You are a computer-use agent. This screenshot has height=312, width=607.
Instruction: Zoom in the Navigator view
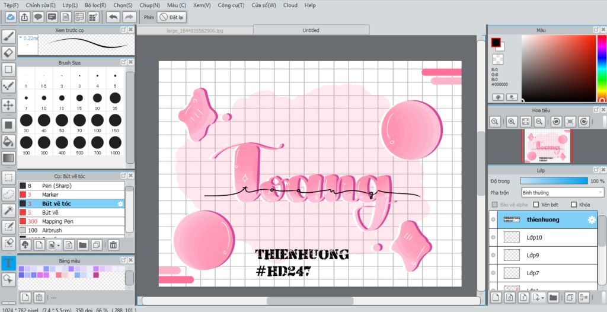point(512,122)
